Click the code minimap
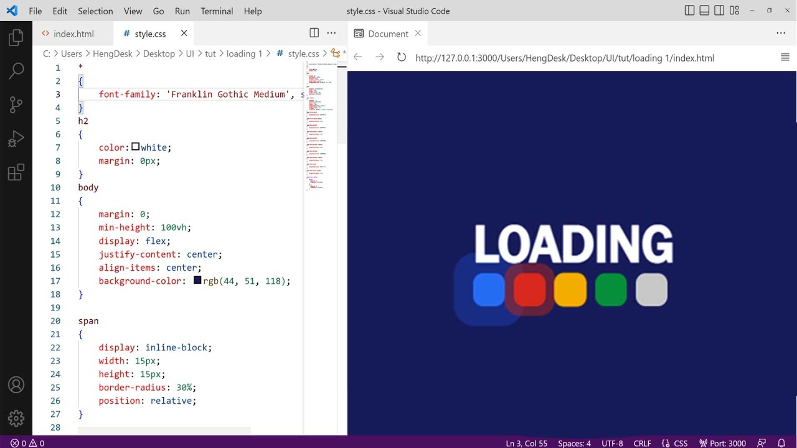This screenshot has height=448, width=797. point(321,124)
